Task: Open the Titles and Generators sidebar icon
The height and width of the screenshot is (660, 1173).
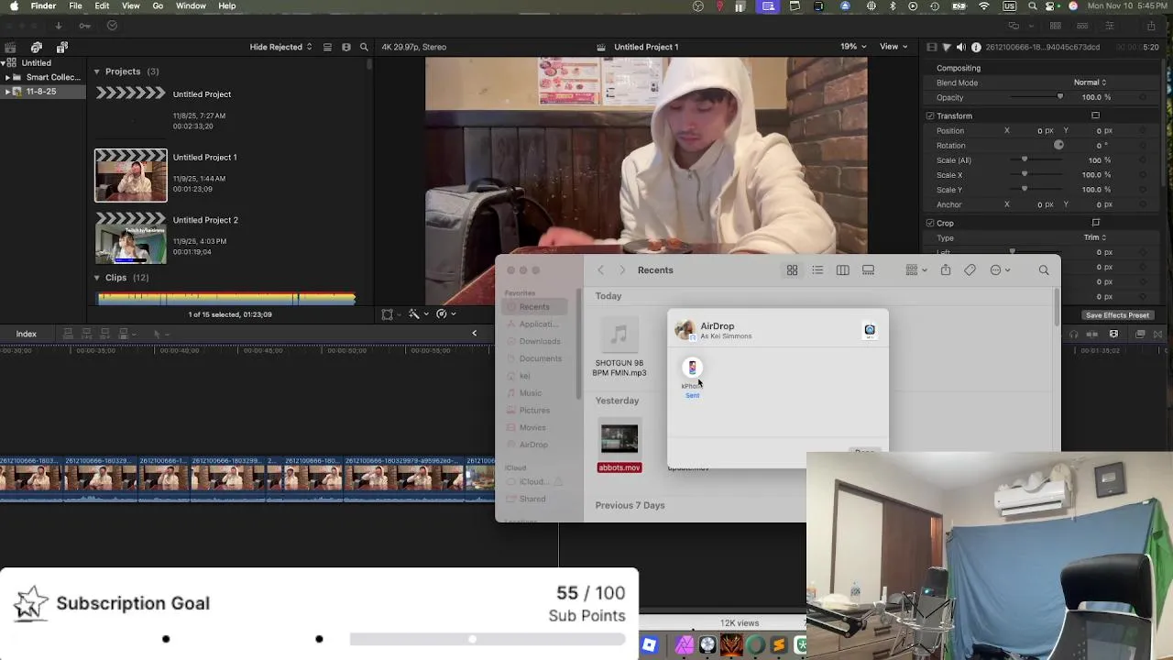Action: point(62,47)
